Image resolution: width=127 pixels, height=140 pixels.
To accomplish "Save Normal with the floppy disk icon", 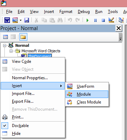I will (27, 20).
